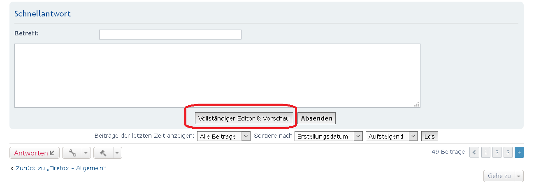Go to the previous page arrow
Viewport: 534px width, 183px height.
click(x=475, y=153)
